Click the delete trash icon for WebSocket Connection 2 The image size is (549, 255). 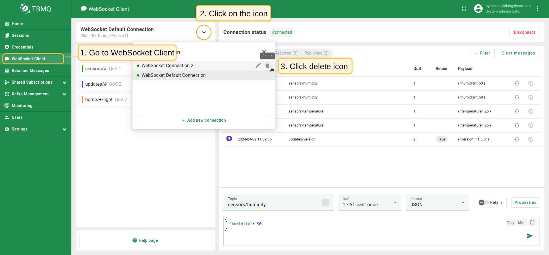pos(267,65)
